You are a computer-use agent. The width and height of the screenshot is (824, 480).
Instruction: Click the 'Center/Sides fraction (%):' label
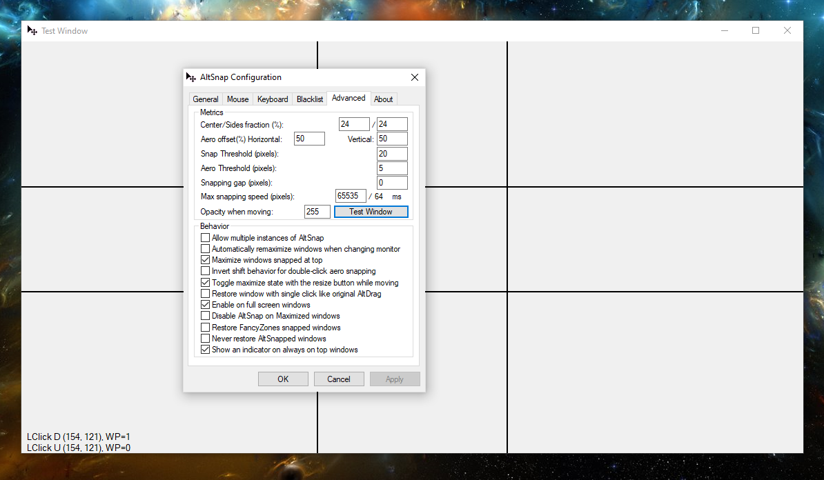tap(242, 125)
